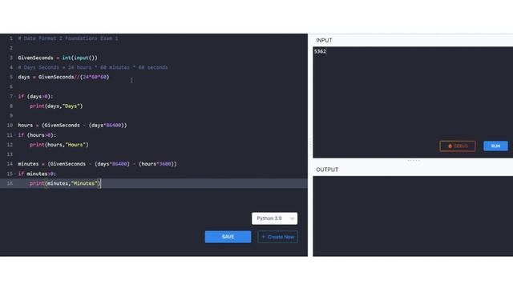Click the print(days,"Days") line
This screenshot has width=513, height=288.
56,106
